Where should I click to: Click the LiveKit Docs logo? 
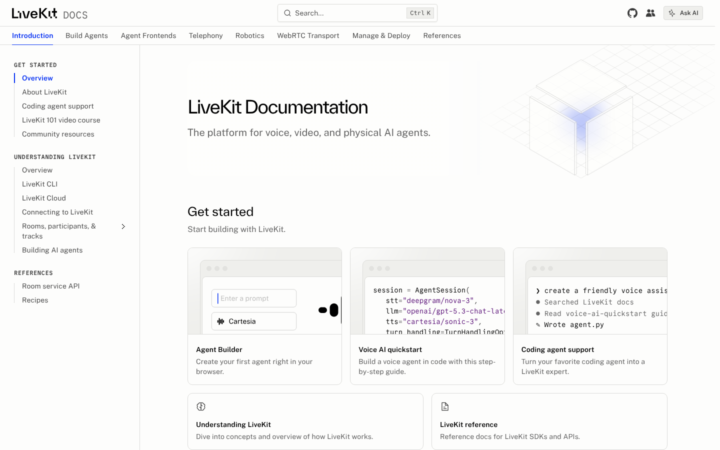coord(50,13)
